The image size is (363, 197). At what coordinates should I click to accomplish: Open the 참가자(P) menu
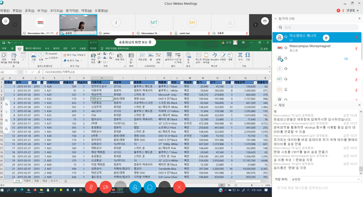coord(71,11)
